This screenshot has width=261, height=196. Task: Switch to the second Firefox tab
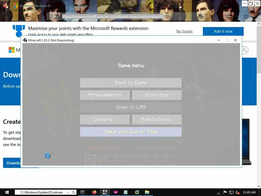80,6
